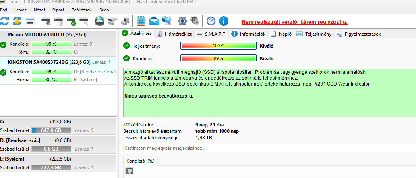Click Micron disk Kondíció 99 % bar

pos(51,44)
